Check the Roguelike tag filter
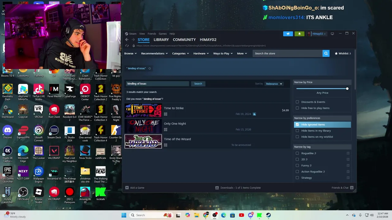Screen dimensions: 392x220 (297, 153)
